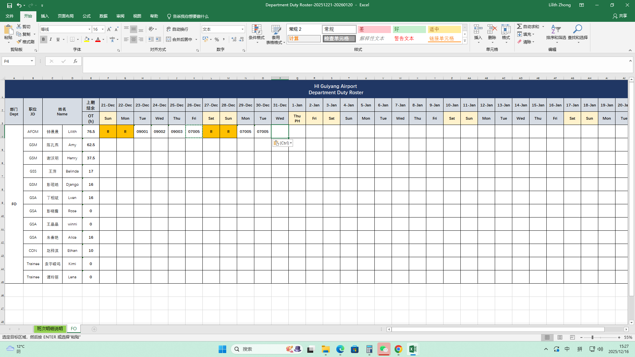
Task: Click the AutoSum sigma icon
Action: 520,26
